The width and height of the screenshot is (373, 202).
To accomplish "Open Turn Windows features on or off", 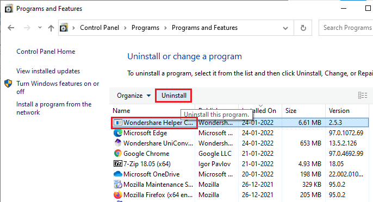I will 58,87.
